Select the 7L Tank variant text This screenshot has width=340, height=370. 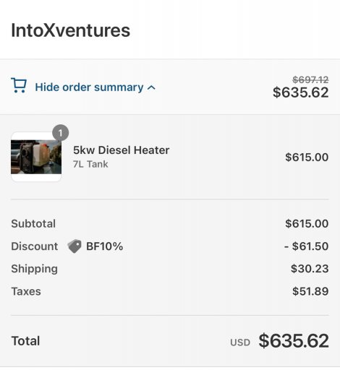point(90,164)
